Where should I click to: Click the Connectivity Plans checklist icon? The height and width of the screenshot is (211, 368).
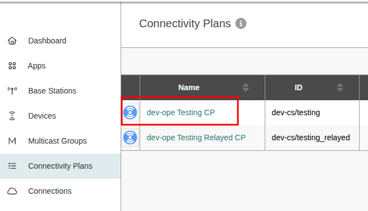[12, 166]
